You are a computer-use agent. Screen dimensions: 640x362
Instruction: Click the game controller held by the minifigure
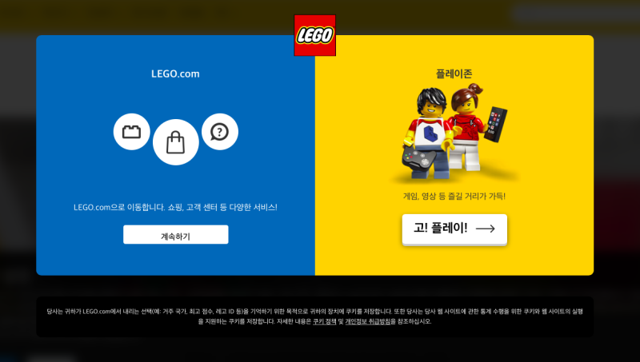coord(418,158)
